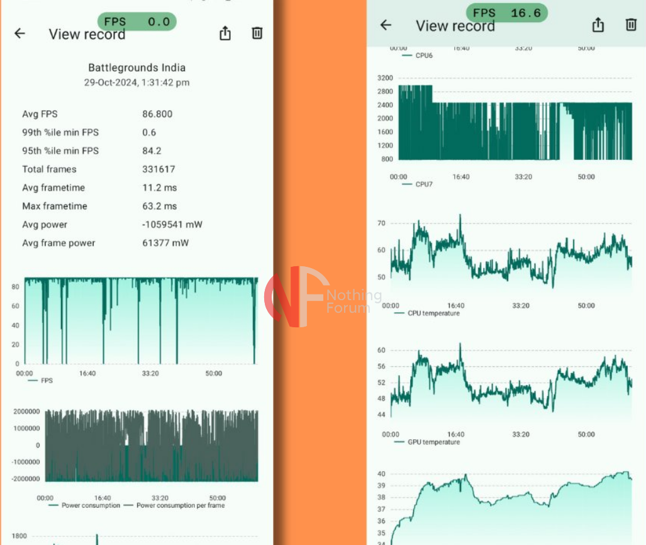
Task: Tap the FPS 0.0 overlay badge
Action: (137, 21)
